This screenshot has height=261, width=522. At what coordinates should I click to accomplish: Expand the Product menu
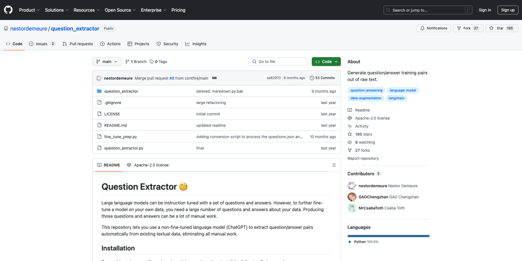point(29,10)
